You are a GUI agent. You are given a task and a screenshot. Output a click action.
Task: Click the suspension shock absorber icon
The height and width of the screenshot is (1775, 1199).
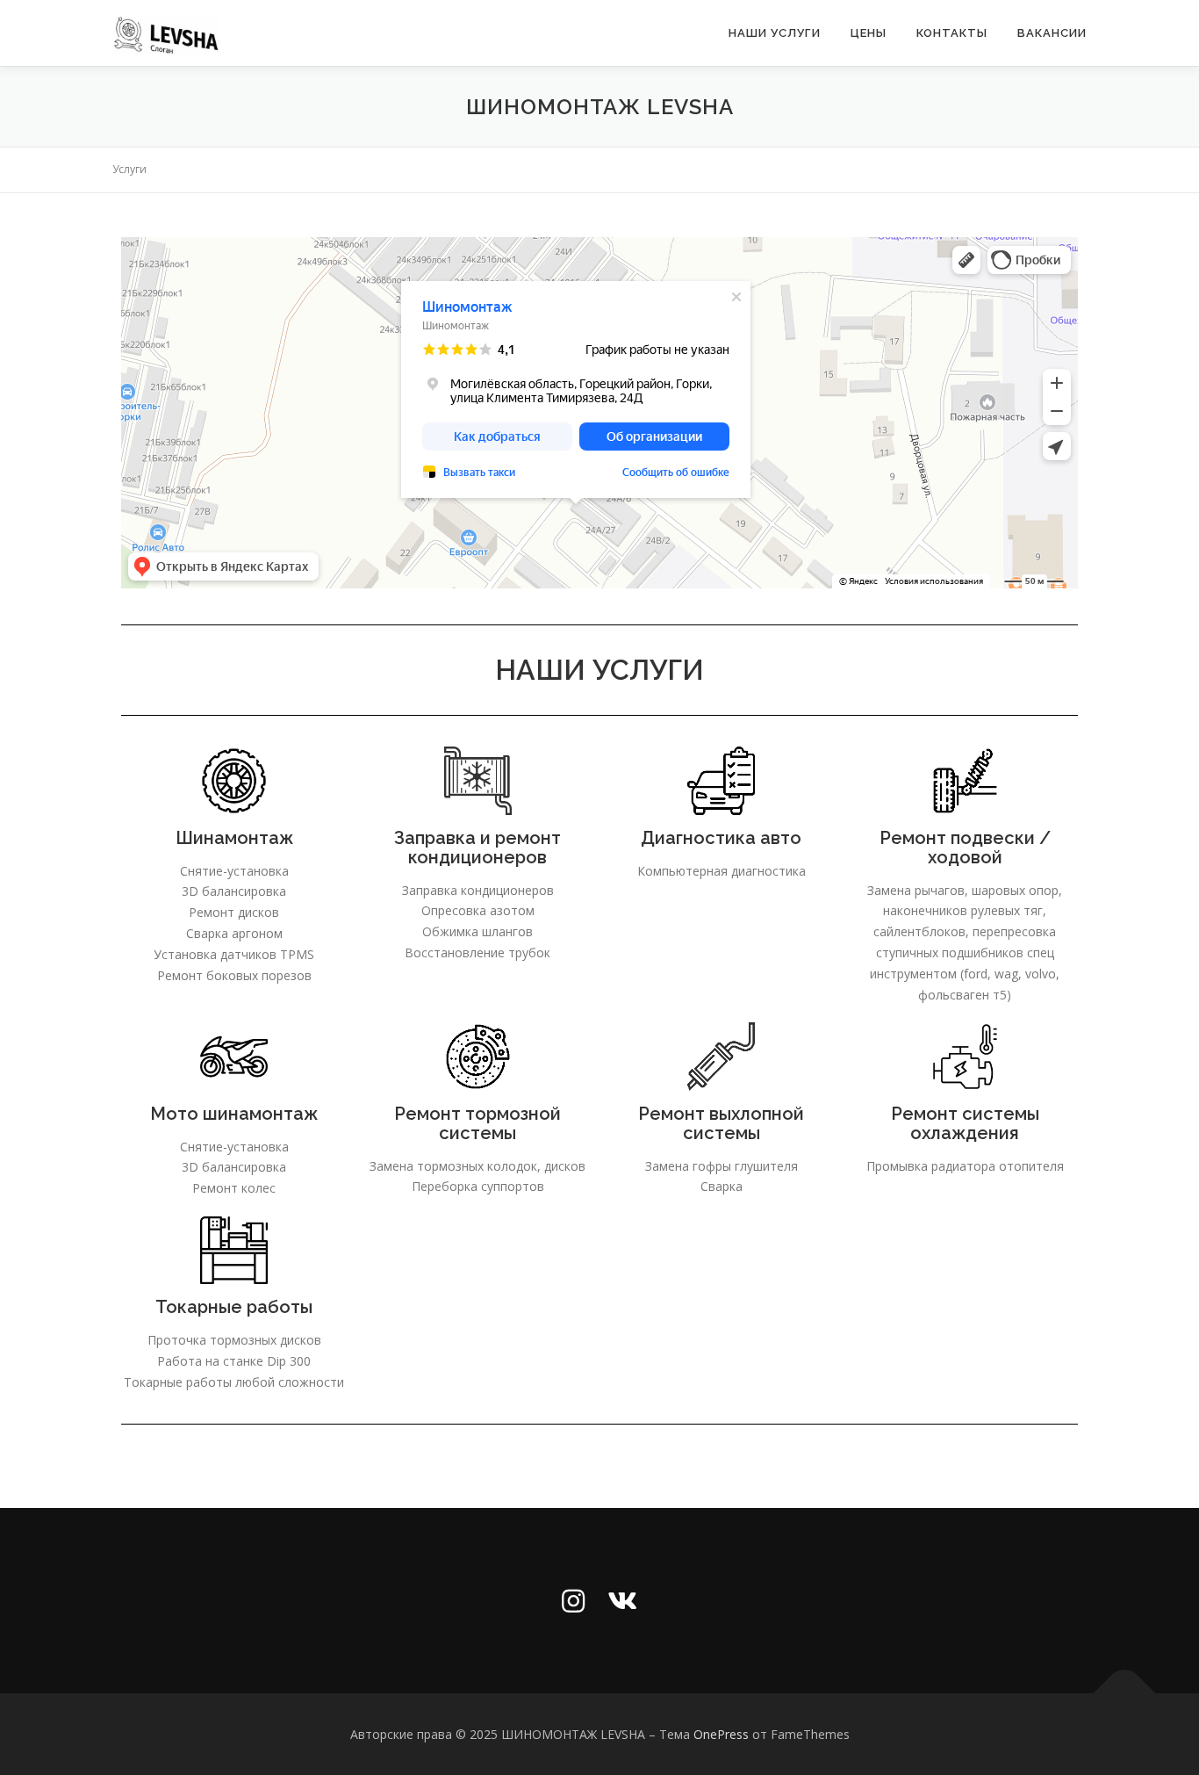coord(965,781)
